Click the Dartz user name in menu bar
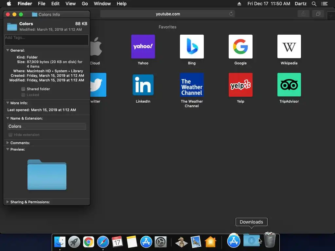 tap(301, 4)
